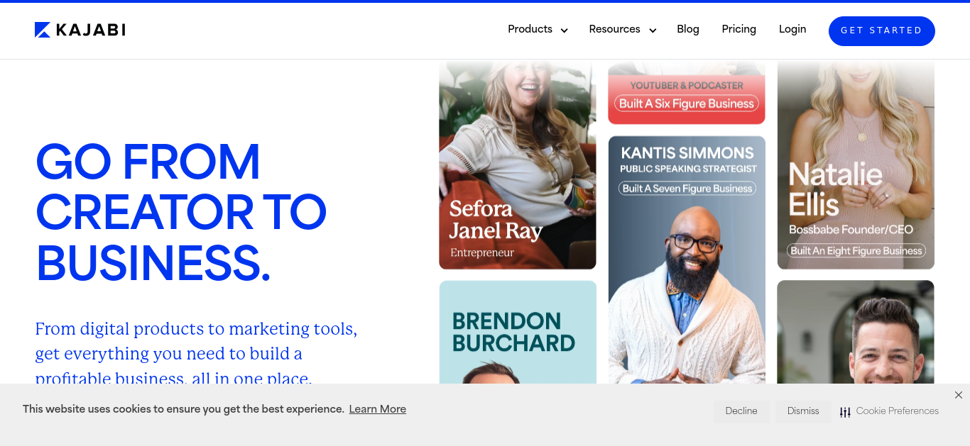Open the Cookie Preferences link
The image size is (970, 446).
pyautogui.click(x=898, y=411)
